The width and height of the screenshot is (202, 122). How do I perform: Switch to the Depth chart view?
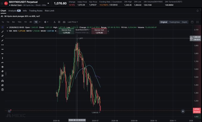coord(184,22)
